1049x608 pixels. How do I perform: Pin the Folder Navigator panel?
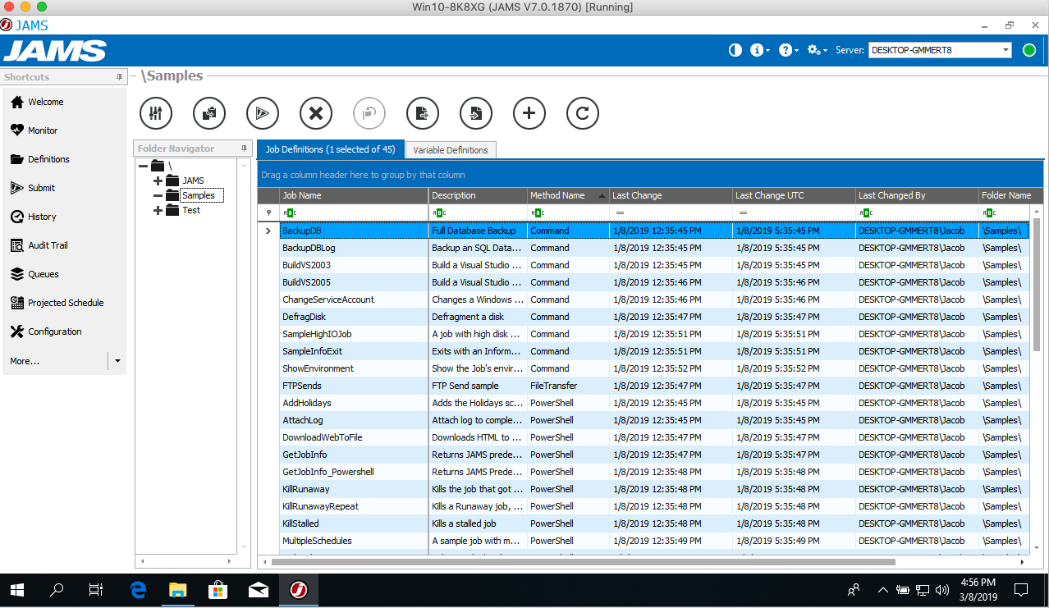click(x=244, y=149)
